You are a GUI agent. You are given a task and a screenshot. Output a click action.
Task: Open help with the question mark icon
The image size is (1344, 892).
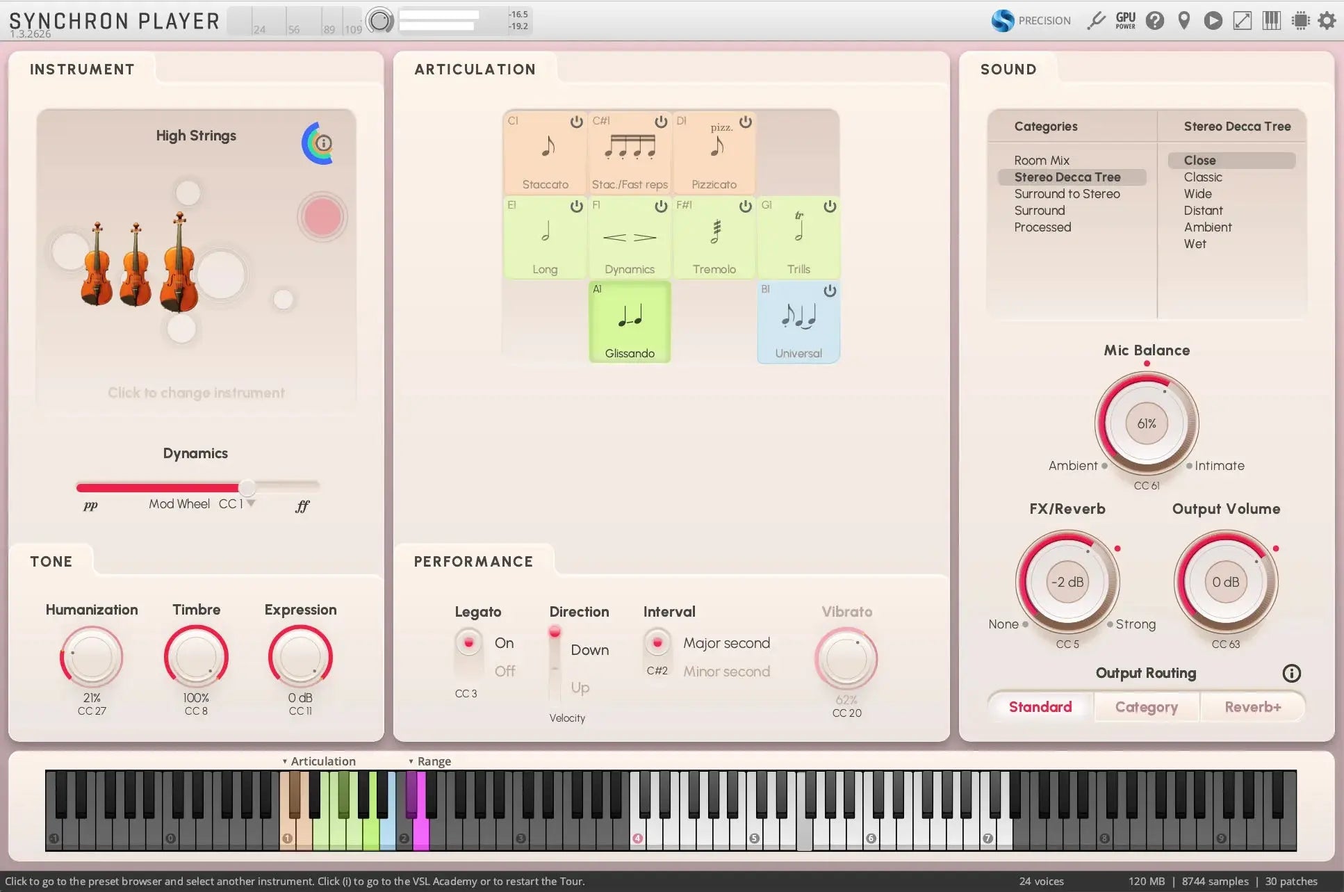tap(1155, 20)
